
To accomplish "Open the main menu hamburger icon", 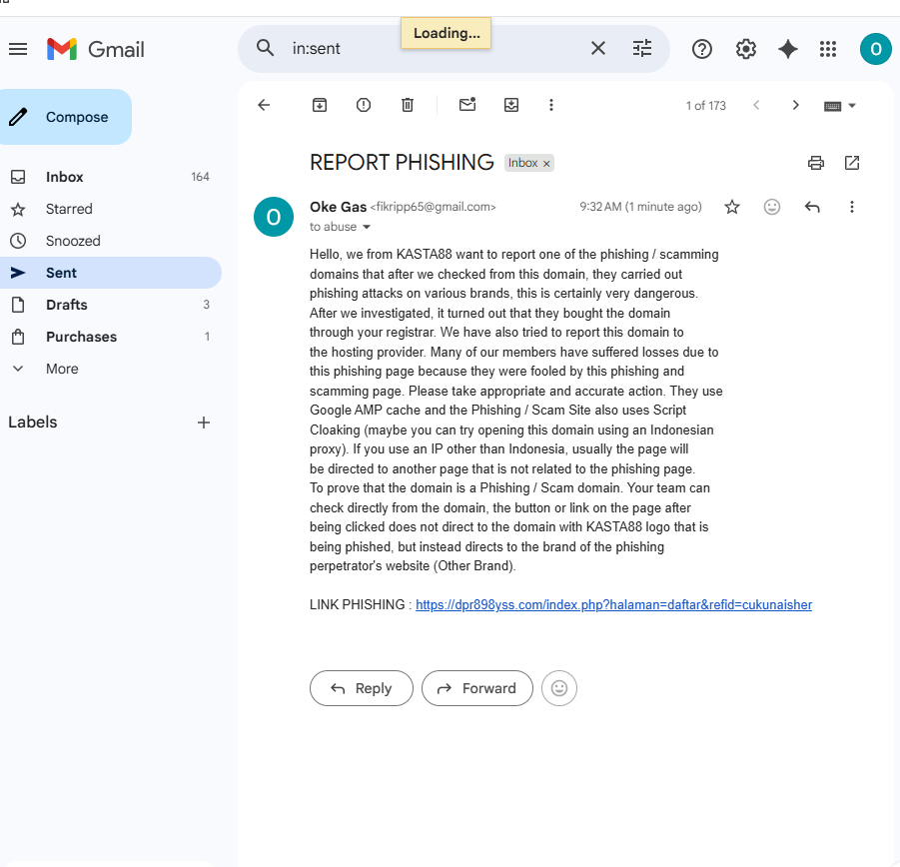I will (18, 49).
